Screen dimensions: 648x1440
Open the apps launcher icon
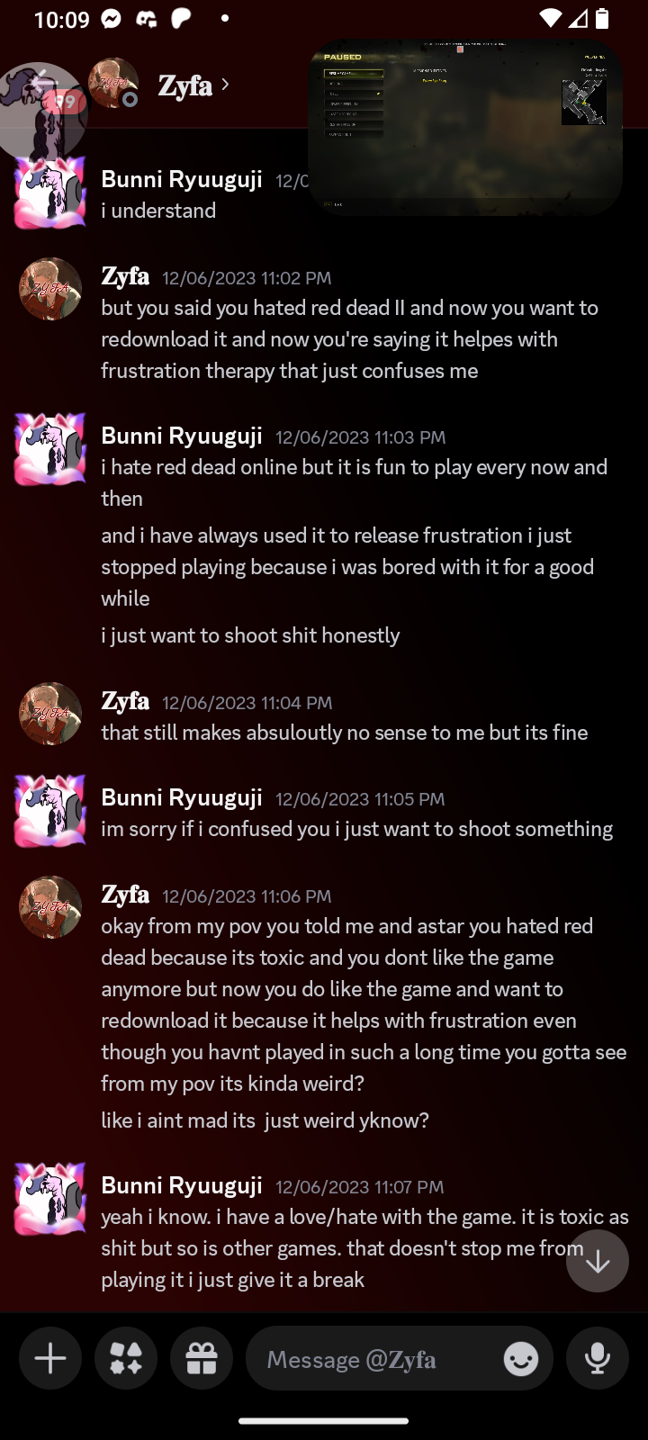pyautogui.click(x=126, y=1358)
